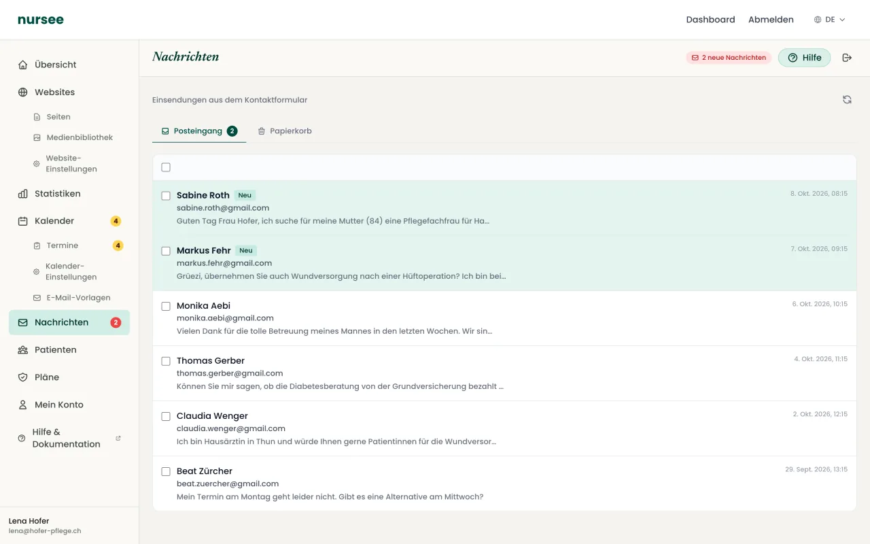870x544 pixels.
Task: Tick the Beat Zürcher message checkbox
Action: click(166, 471)
